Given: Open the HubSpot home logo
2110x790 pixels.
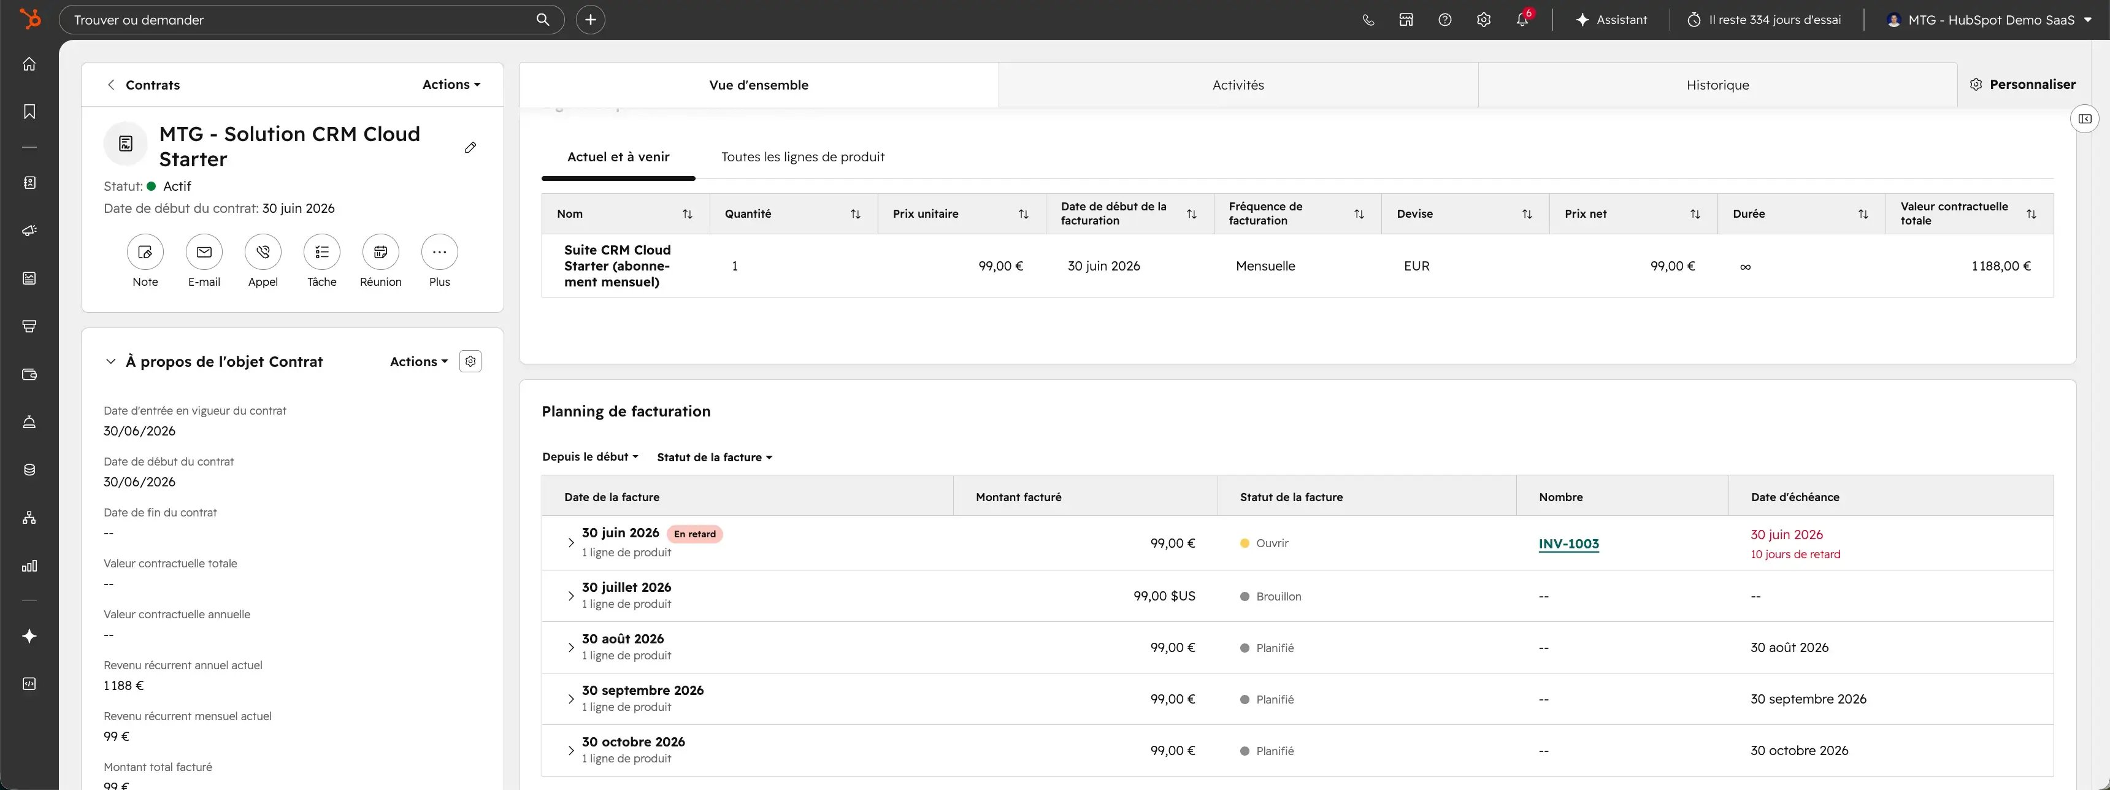Looking at the screenshot, I should [x=29, y=19].
